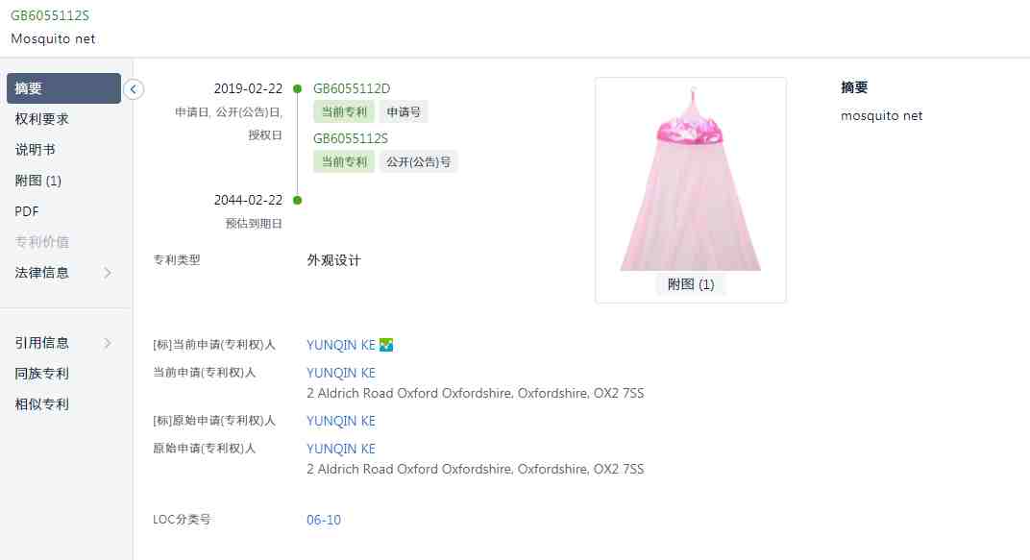
Task: Open the 权利要求 section
Action: coord(42,119)
